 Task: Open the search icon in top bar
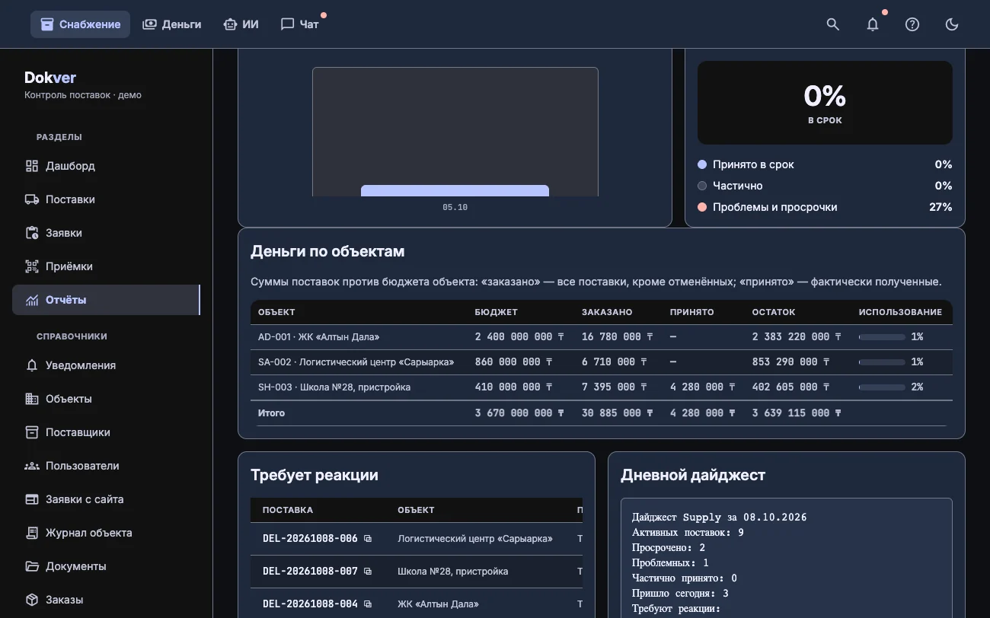[x=833, y=24]
